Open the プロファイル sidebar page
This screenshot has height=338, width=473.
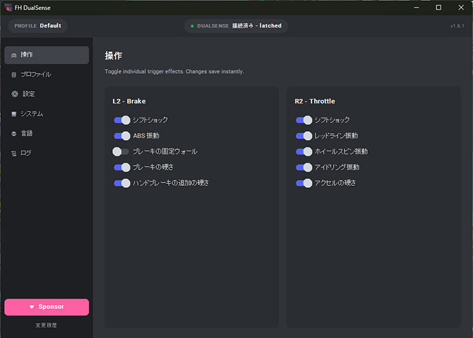click(x=47, y=74)
